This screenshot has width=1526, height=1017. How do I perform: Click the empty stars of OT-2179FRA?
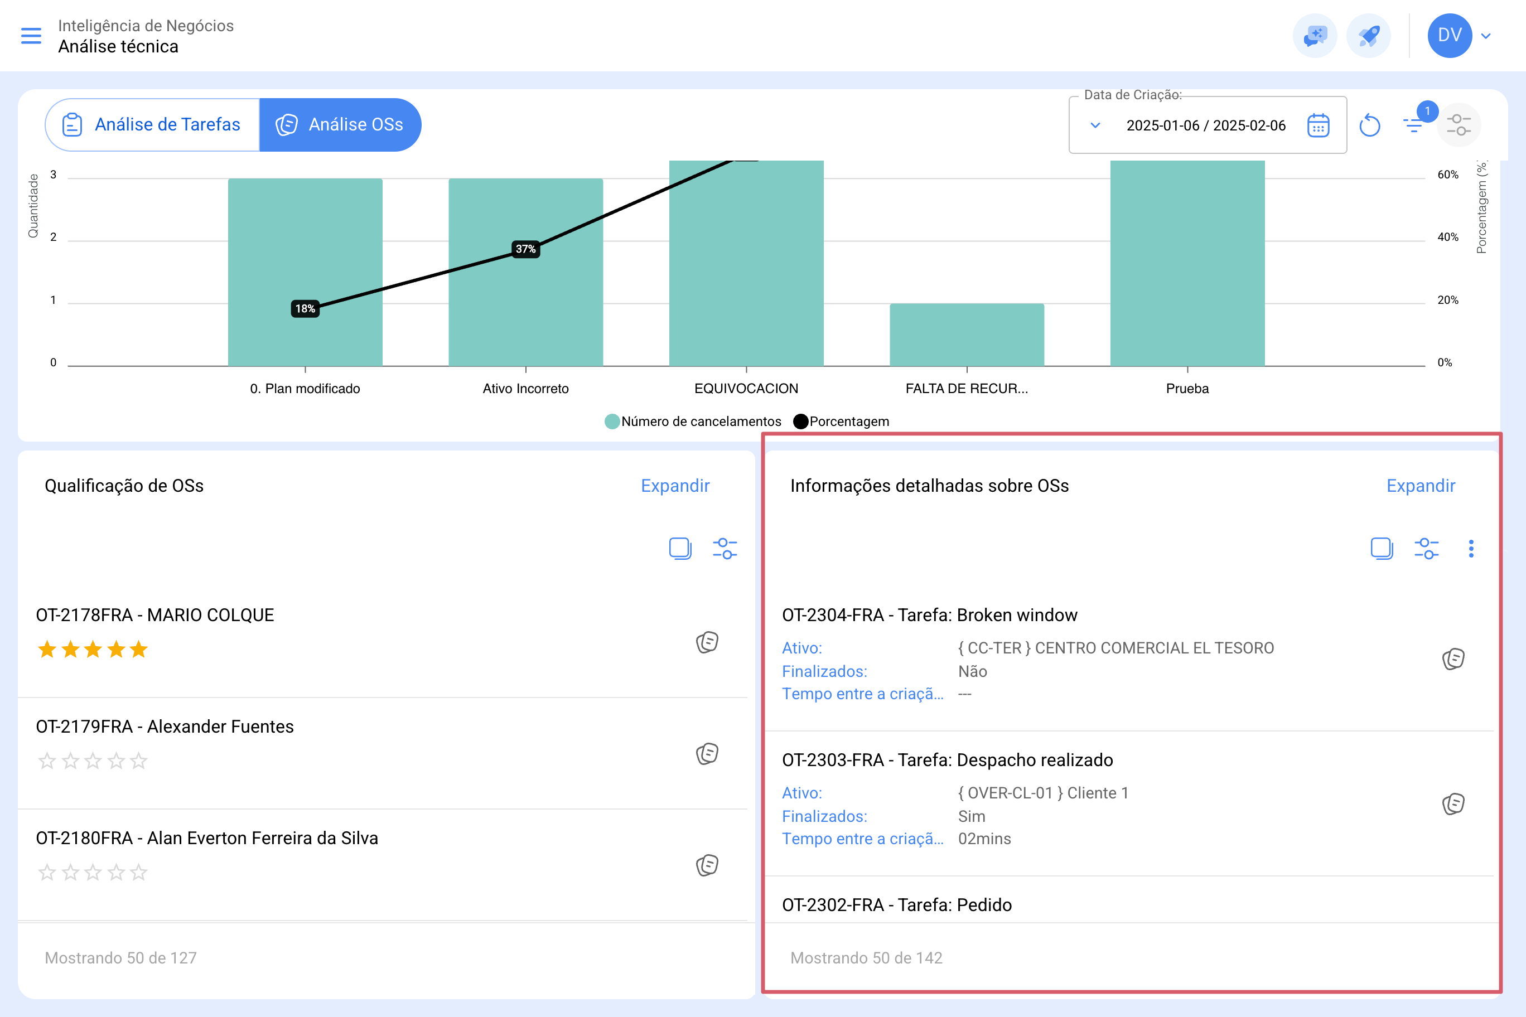[x=93, y=761]
